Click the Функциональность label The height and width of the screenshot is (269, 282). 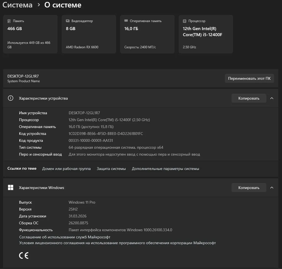point(36,230)
